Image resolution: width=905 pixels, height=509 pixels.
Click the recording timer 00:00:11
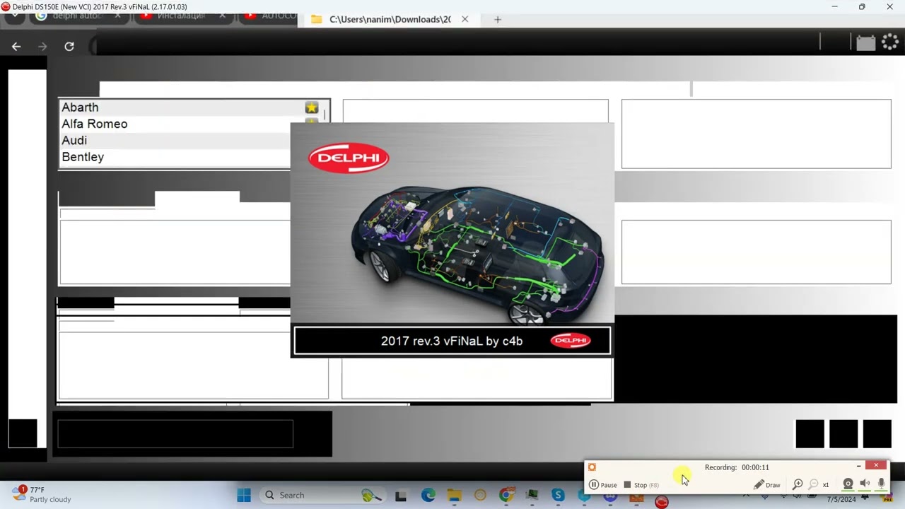point(755,467)
